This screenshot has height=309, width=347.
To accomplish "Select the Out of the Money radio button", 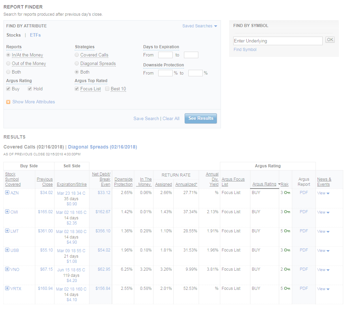I will pyautogui.click(x=9, y=64).
